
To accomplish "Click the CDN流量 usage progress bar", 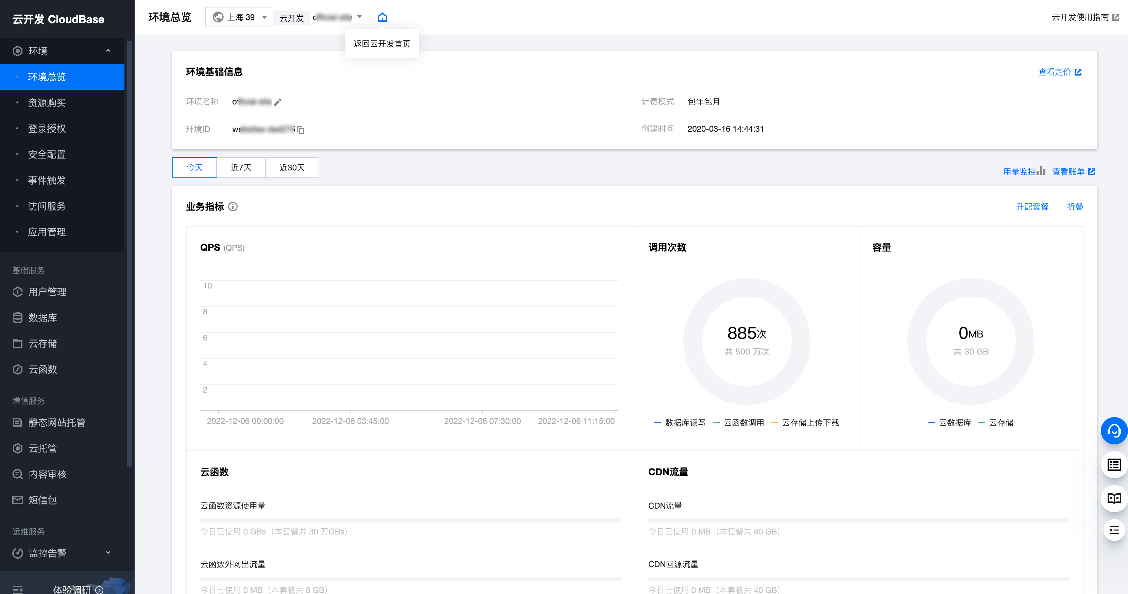I will click(858, 521).
